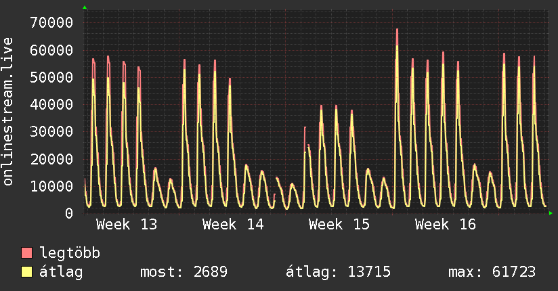Click the tallest peak above 60000
Image resolution: width=558 pixels, height=291 pixels.
point(397,36)
